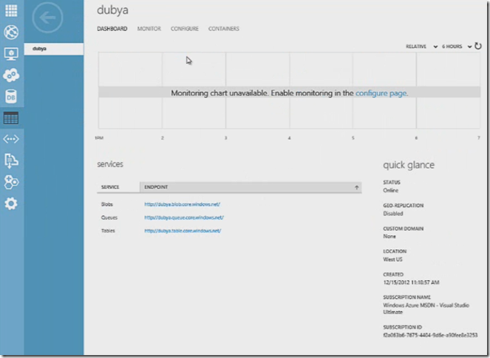
Task: Follow the configure page link
Action: (x=381, y=93)
